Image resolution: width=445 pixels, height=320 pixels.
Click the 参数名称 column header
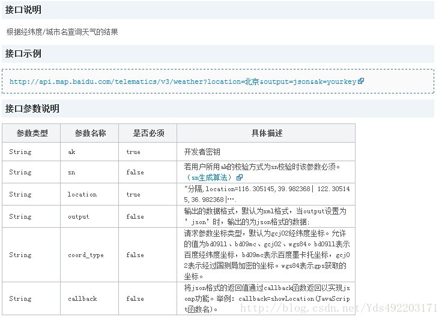pyautogui.click(x=90, y=133)
